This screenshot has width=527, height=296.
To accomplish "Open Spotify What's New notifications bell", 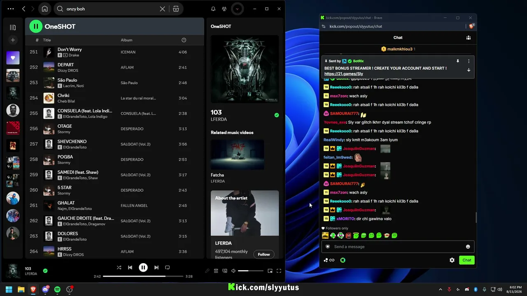I will point(213,9).
